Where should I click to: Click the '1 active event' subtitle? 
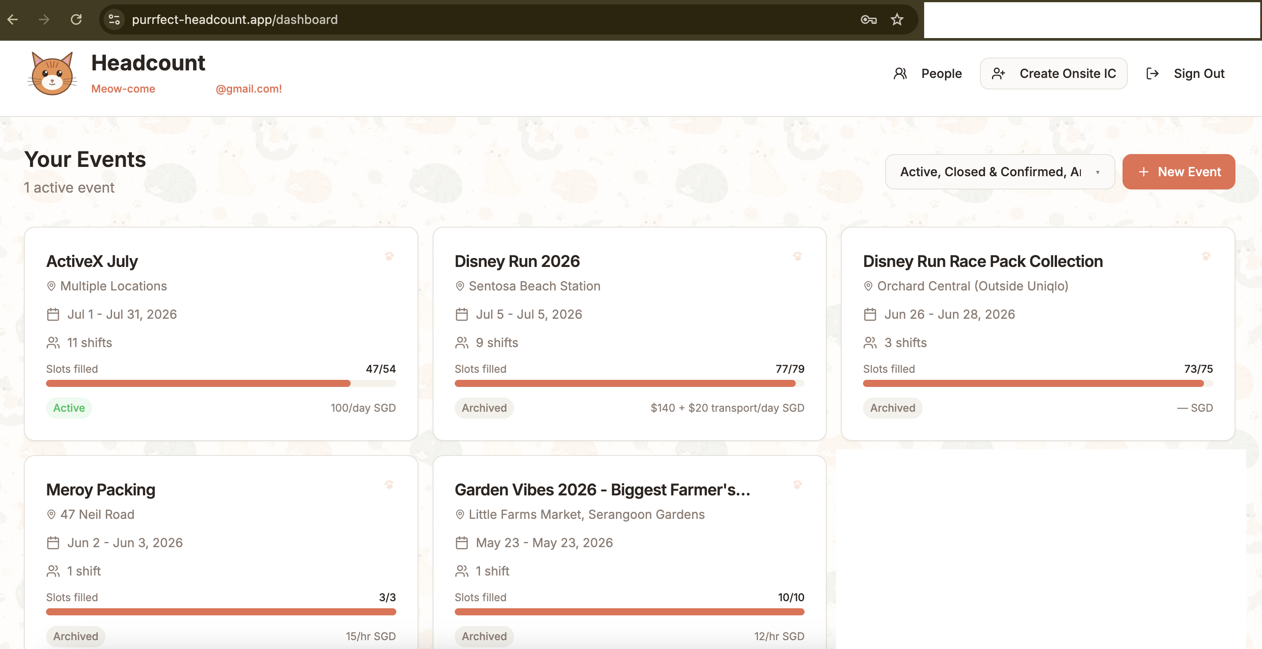coord(69,188)
